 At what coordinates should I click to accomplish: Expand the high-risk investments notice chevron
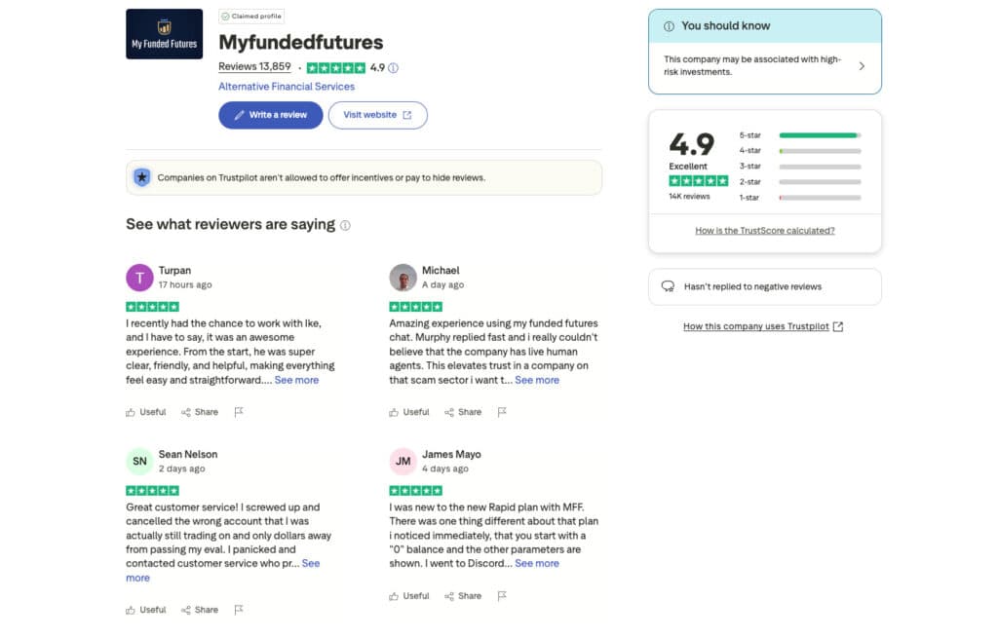[x=862, y=66]
